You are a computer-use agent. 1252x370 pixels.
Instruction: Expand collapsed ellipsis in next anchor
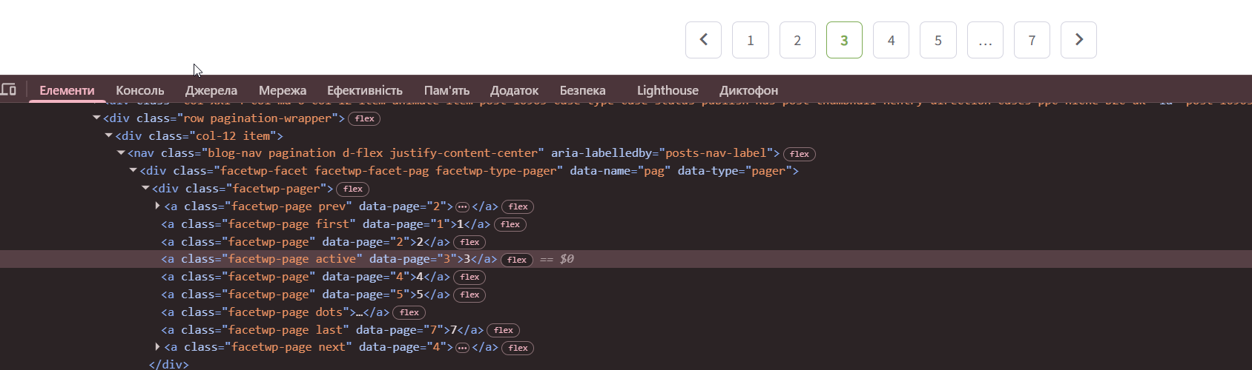click(462, 348)
